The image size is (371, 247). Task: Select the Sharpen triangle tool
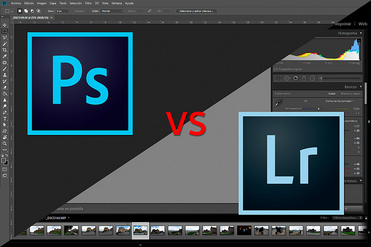coord(5,100)
